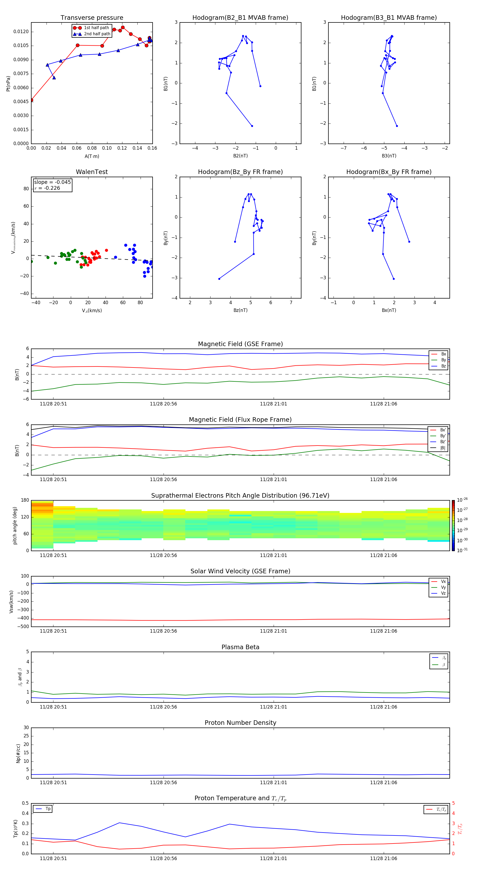481x882 pixels.
Task: Click 'Hodogram(Bz_By FR frame)' title
Action: click(x=240, y=172)
